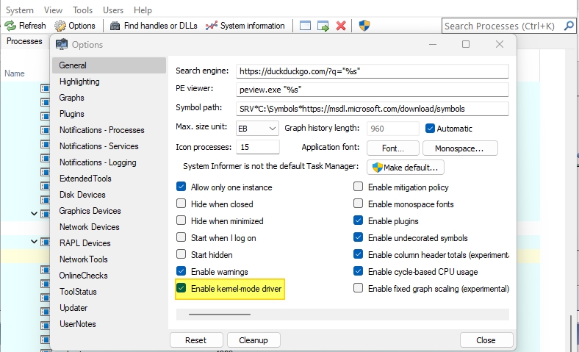Toggle Enable undecorated symbols
The image size is (579, 352).
(358, 237)
